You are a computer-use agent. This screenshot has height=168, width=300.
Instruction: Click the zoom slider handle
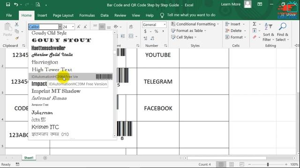[x=268, y=164]
